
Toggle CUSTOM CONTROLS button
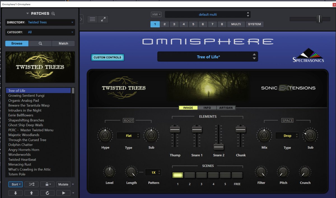point(107,57)
